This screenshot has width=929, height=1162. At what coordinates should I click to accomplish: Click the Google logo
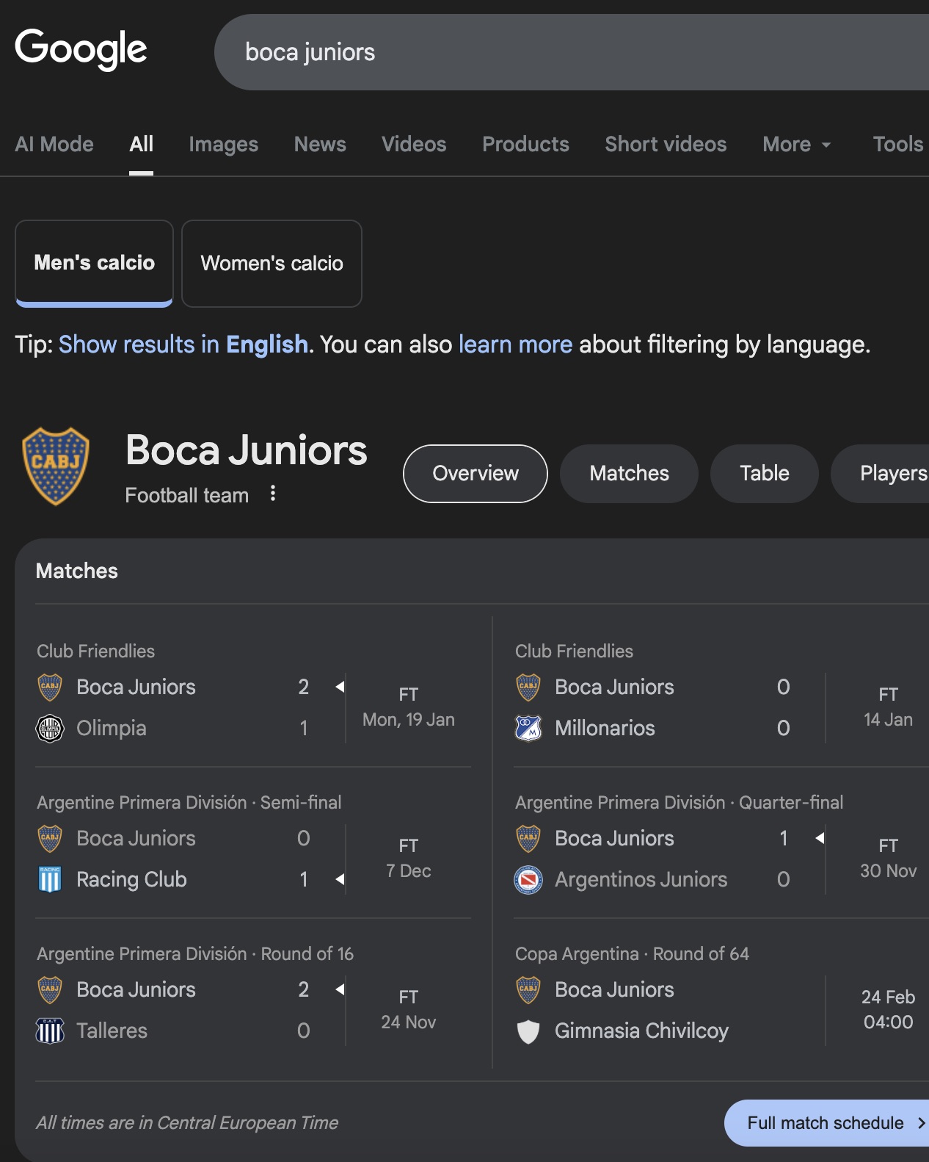point(81,49)
